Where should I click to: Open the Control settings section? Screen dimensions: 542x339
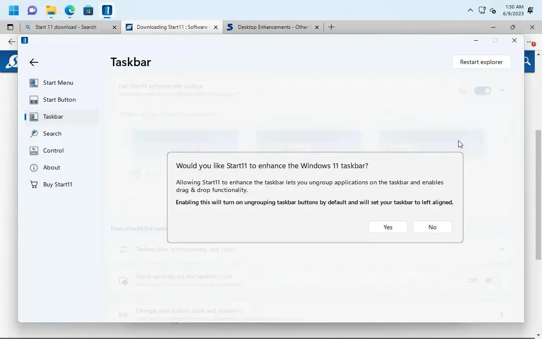click(x=62, y=150)
